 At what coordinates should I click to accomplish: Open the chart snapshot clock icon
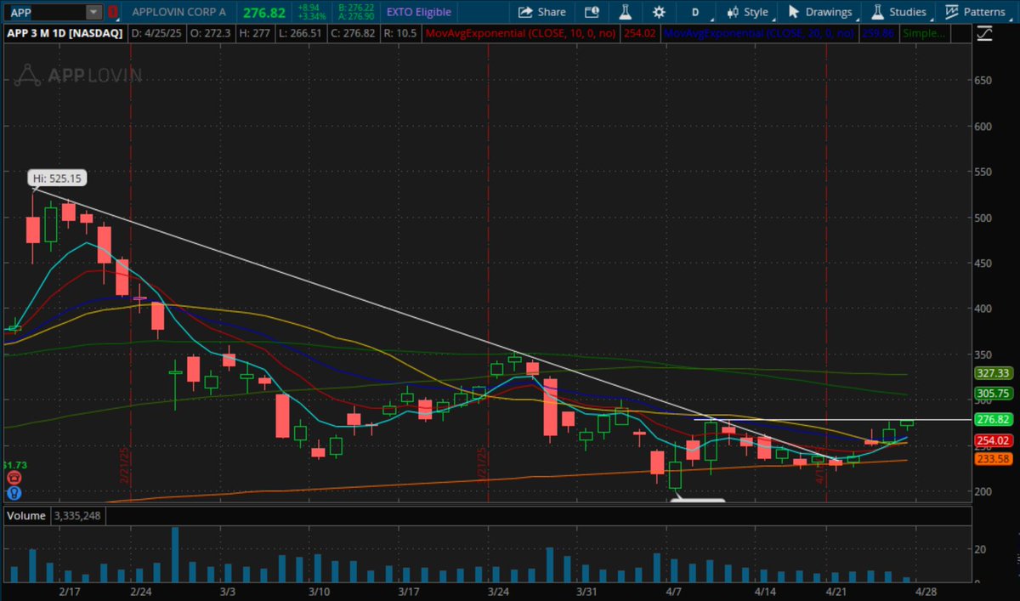[592, 12]
